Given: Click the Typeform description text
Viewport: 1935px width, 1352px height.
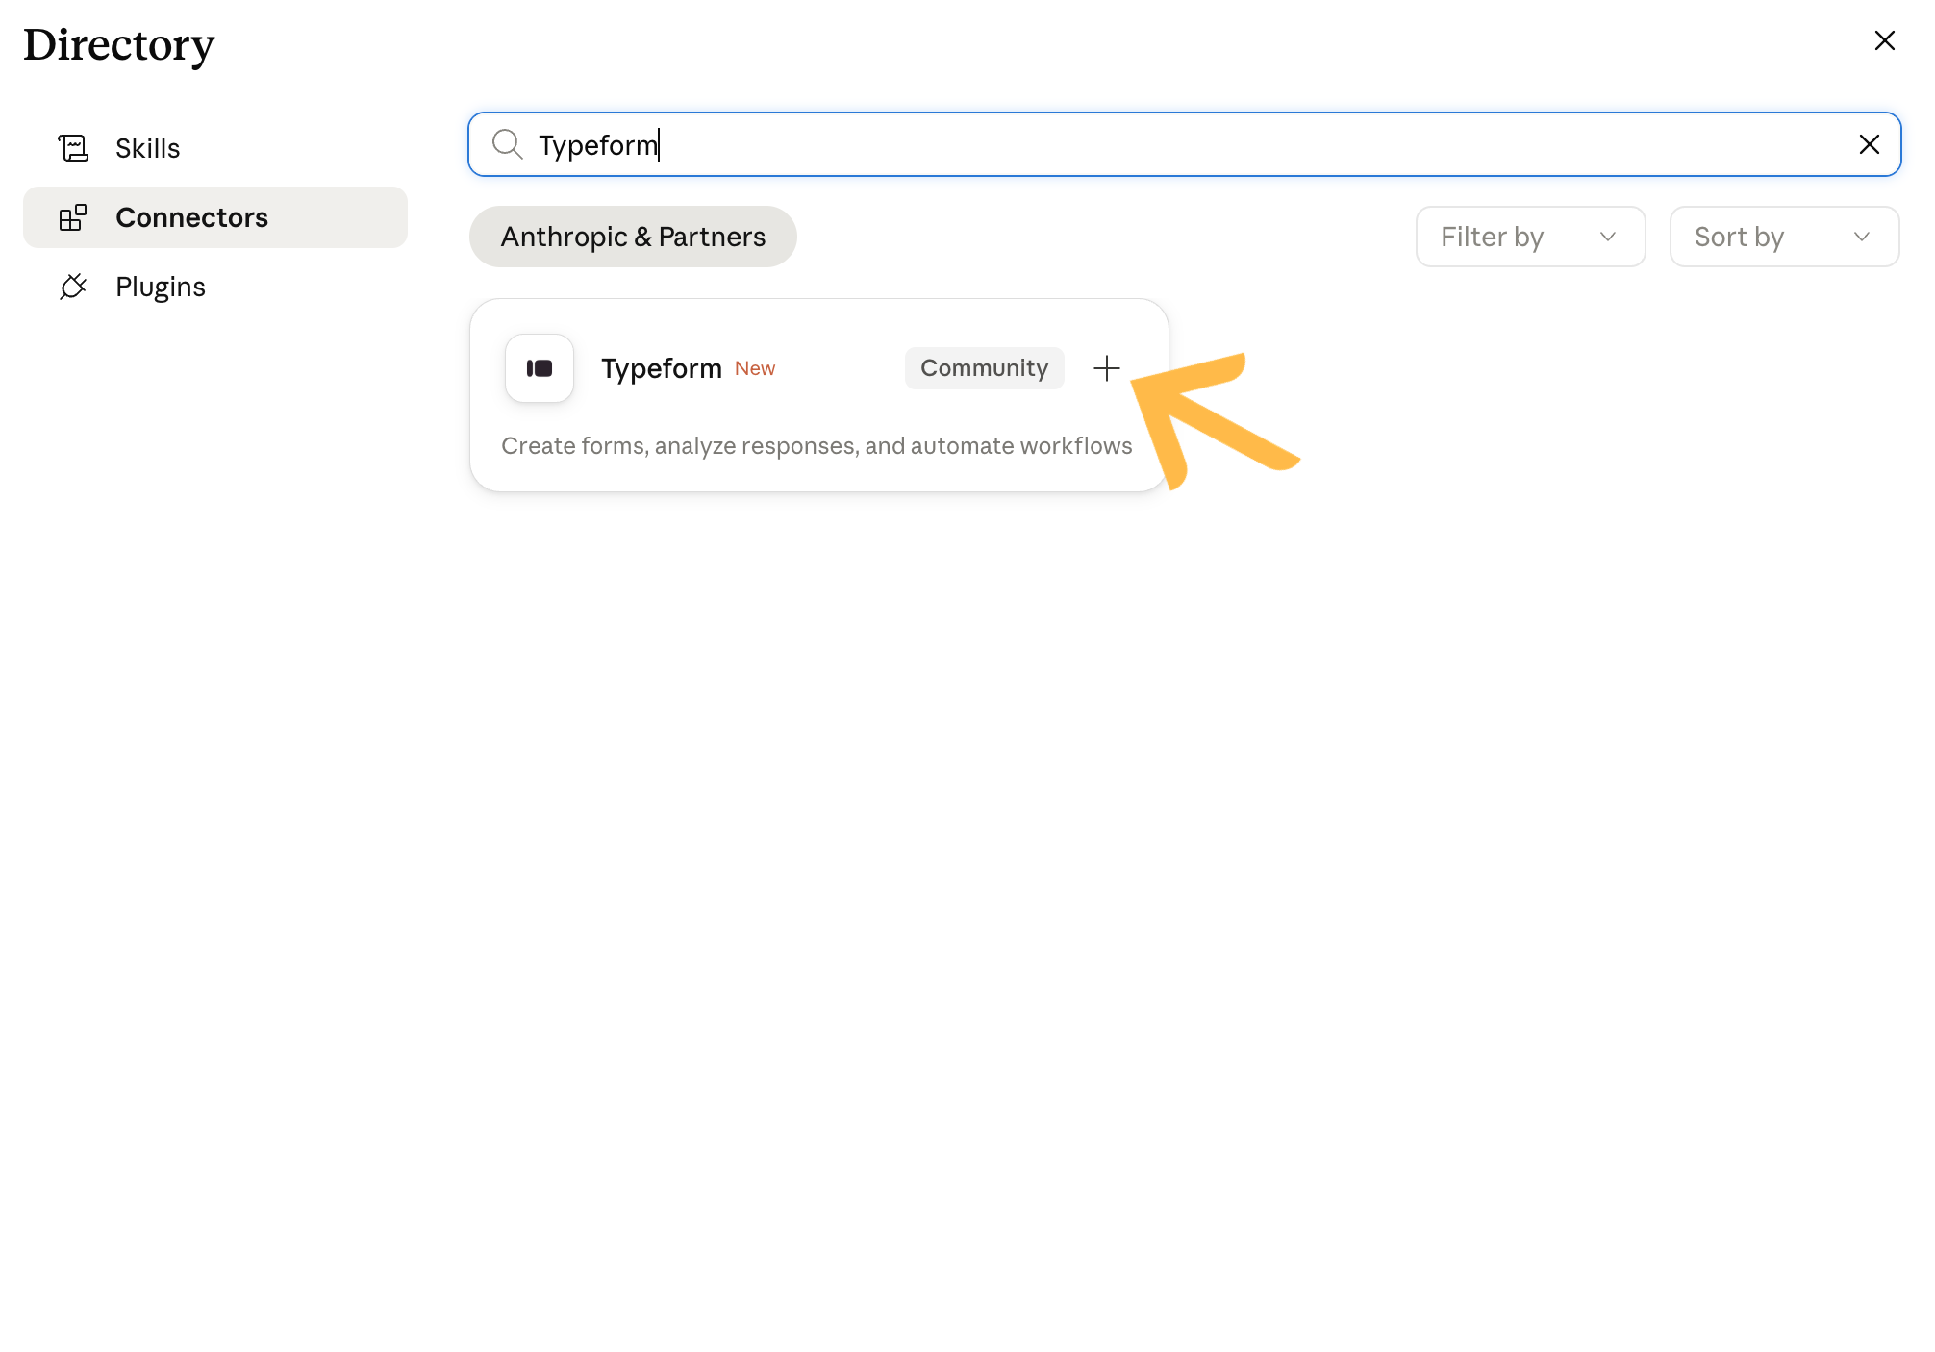Looking at the screenshot, I should (x=817, y=446).
